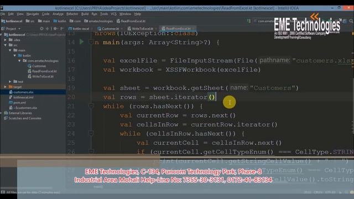The height and width of the screenshot is (199, 354).
Task: Click the scroll-from-source icon in Project panel
Action: 41,29
